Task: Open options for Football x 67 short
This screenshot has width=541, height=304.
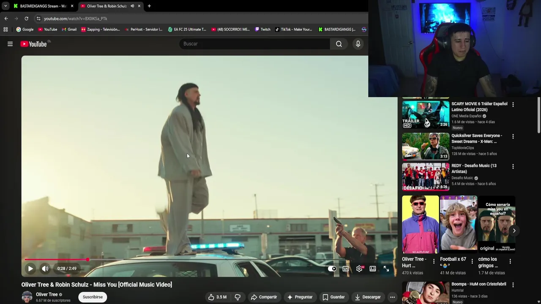Action: point(472,261)
